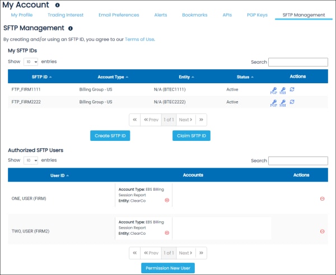Click the My SFTP IDs search field

(x=298, y=62)
